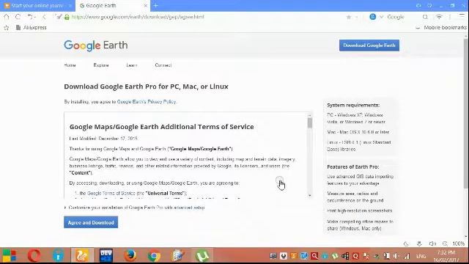Viewport: 469px width, 264px height.
Task: Click the blue search engine logo icon
Action: pos(373,17)
